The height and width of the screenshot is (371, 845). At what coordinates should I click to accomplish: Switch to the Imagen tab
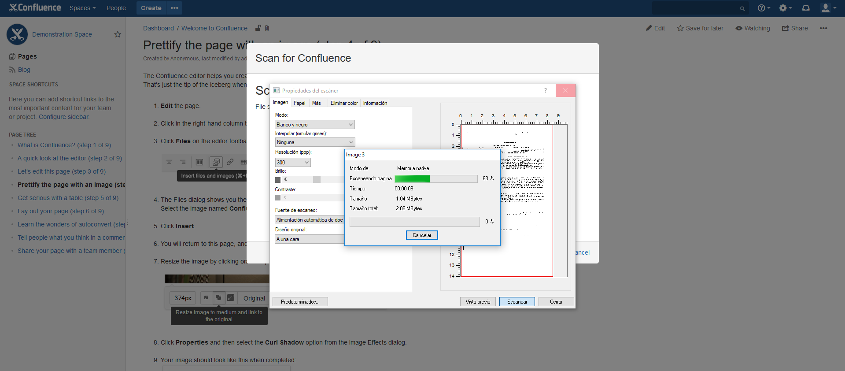point(280,103)
